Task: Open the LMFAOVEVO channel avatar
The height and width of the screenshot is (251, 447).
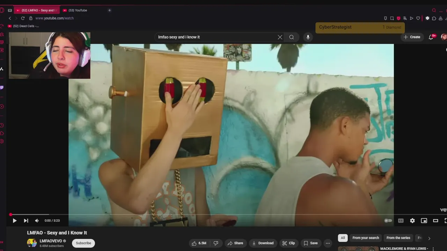Action: click(x=32, y=243)
